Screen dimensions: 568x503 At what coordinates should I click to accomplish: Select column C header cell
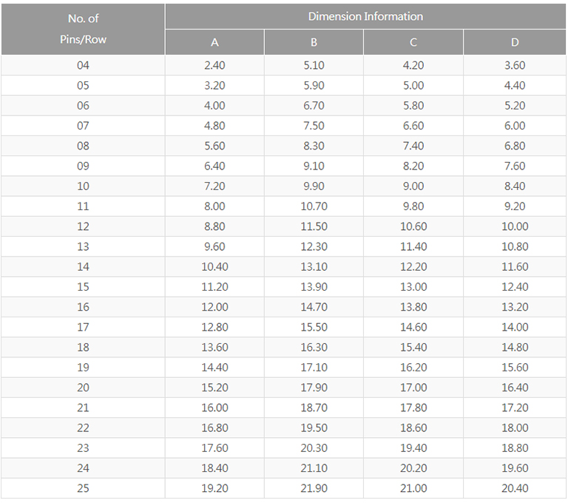[413, 42]
